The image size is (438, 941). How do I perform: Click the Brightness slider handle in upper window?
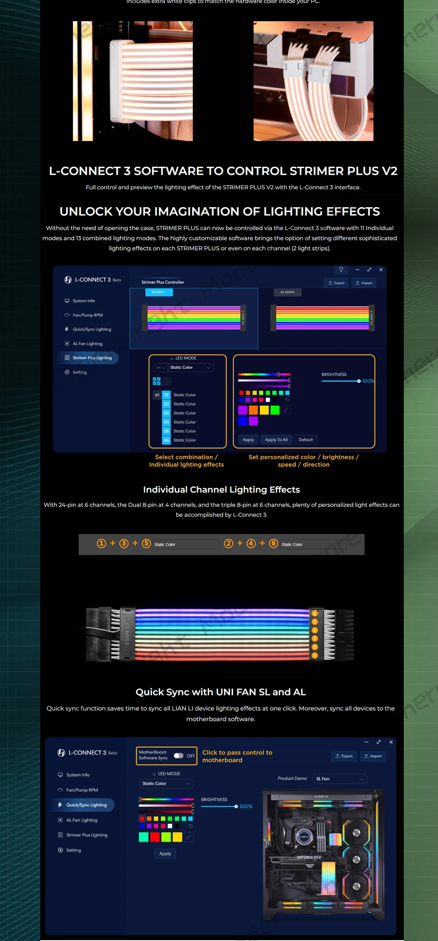tap(359, 381)
